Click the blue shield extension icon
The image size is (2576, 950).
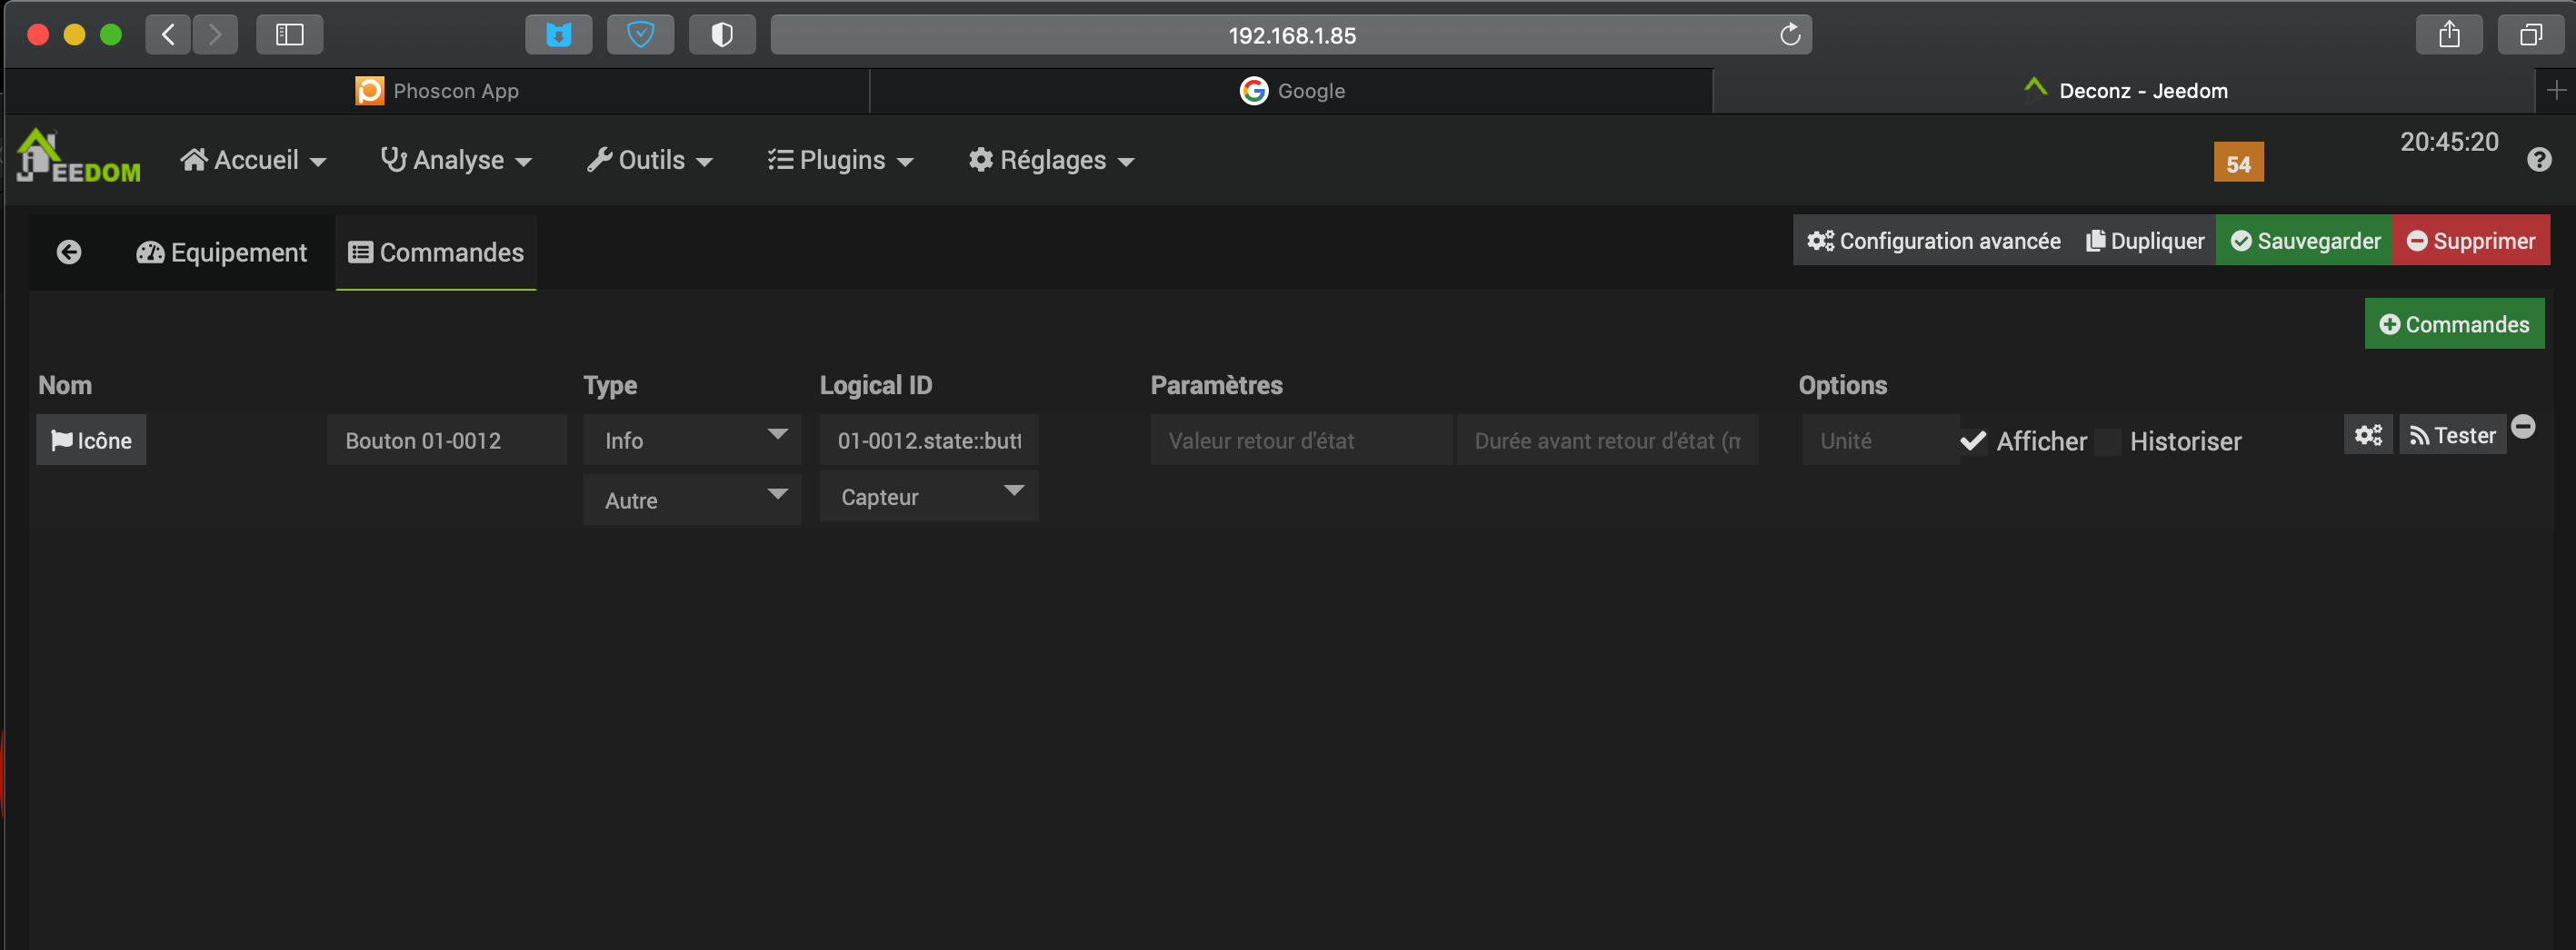click(x=641, y=35)
